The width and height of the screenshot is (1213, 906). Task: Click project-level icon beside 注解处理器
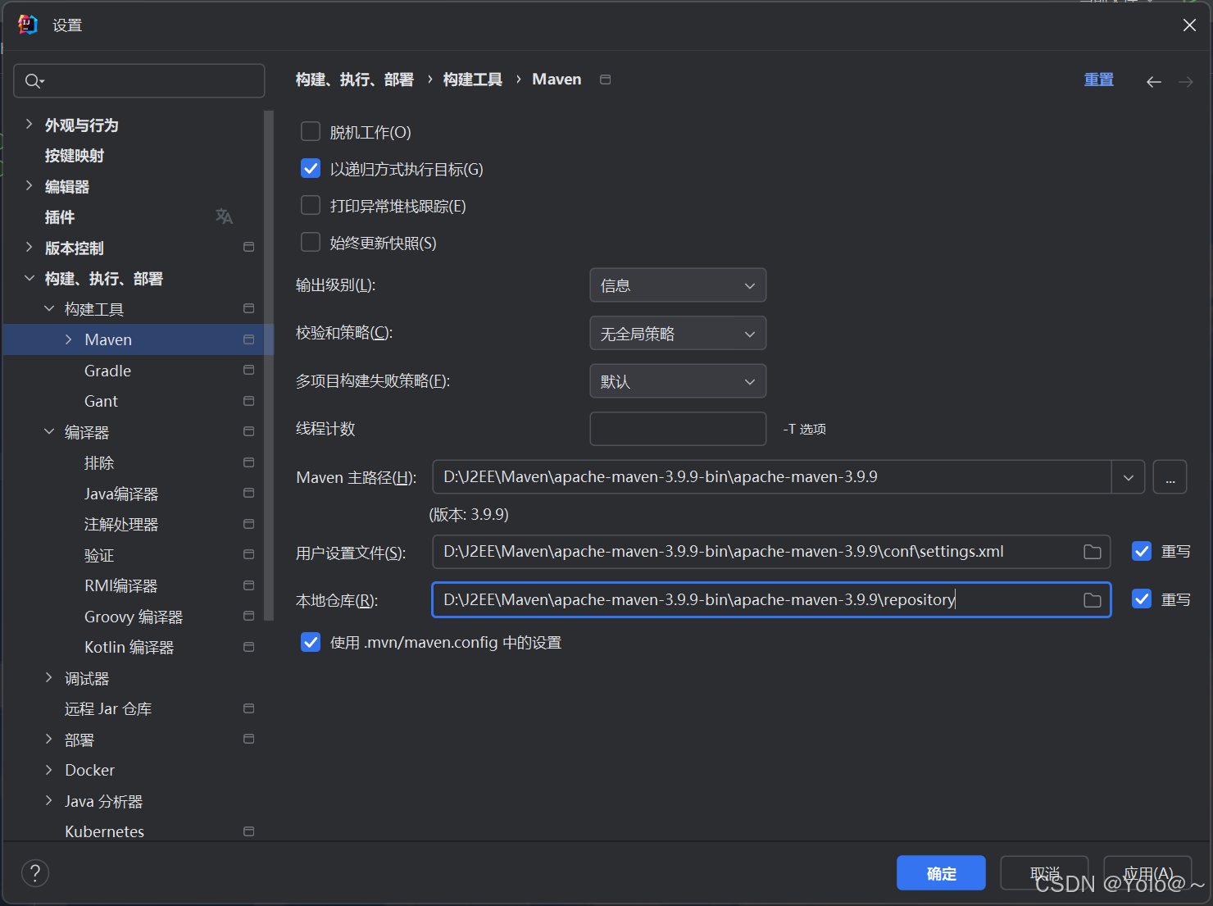point(249,524)
